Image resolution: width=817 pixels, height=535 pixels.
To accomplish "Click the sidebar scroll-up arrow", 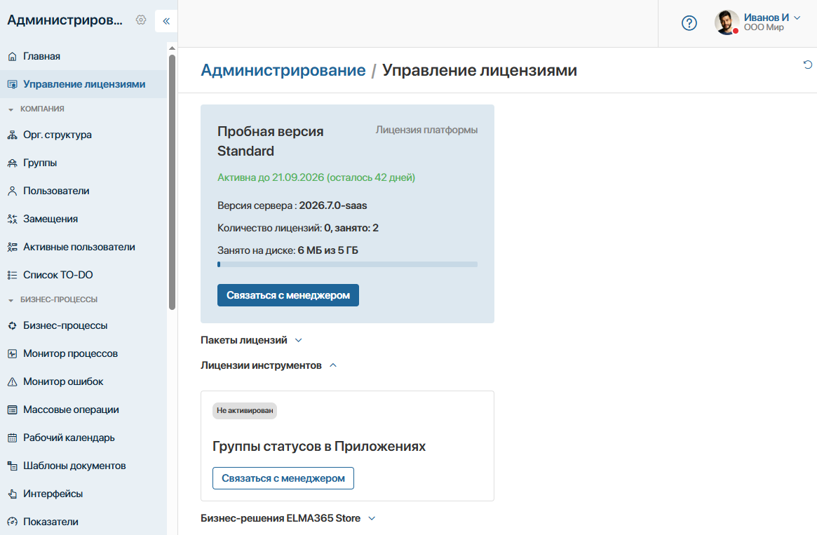I will coord(172,48).
